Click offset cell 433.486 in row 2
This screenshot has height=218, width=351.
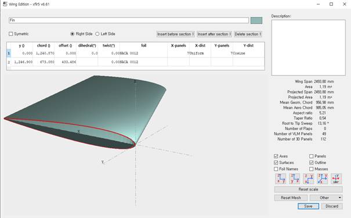pos(66,62)
